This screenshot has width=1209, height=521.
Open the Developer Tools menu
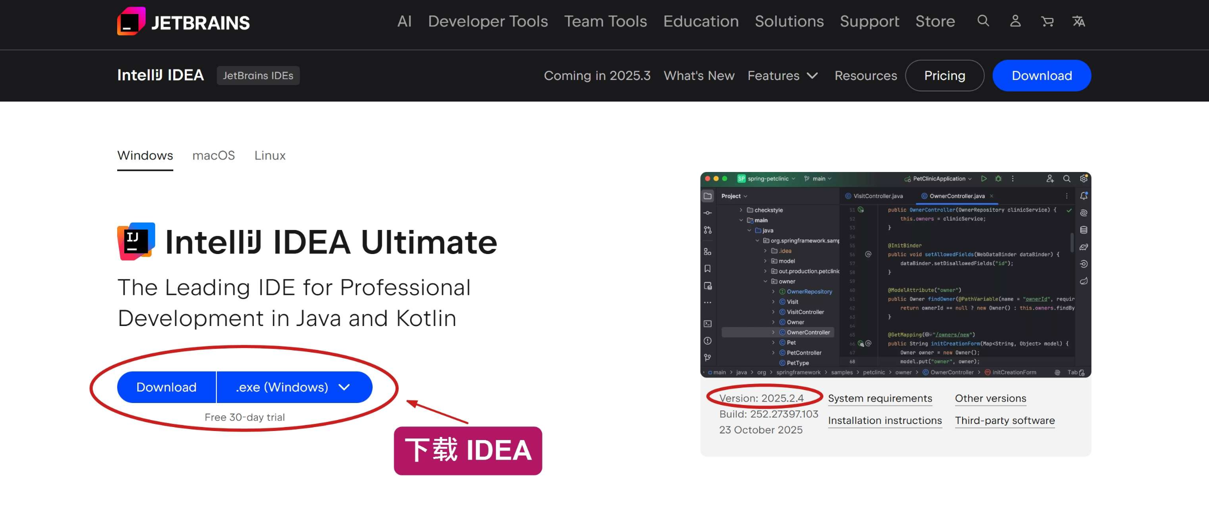tap(487, 21)
